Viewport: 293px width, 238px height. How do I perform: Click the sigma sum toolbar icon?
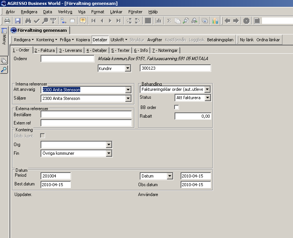pos(169,20)
